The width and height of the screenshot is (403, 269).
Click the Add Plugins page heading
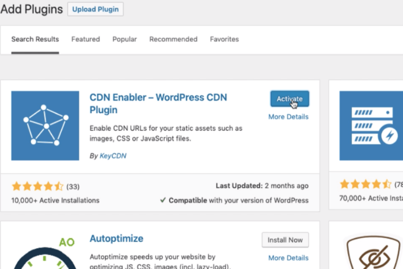(32, 9)
